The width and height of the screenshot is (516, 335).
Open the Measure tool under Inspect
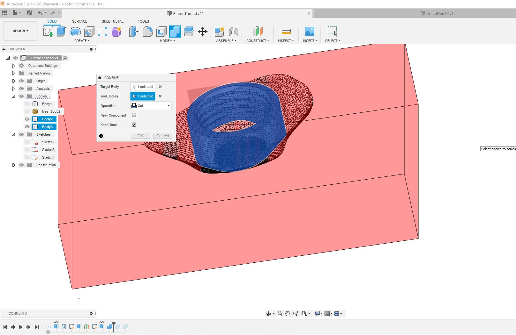coord(286,32)
